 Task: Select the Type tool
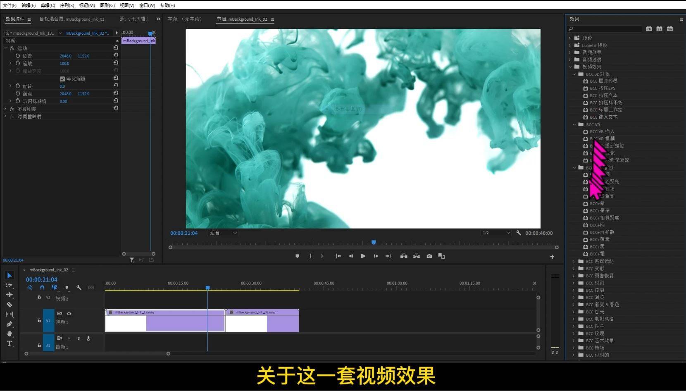click(x=10, y=343)
